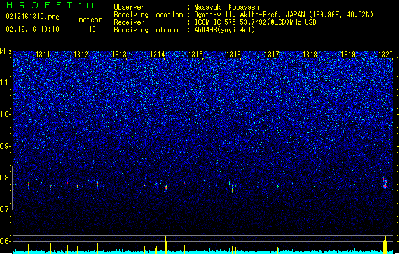Click the filename 0212161310.png
Screen dimensions: 400x254
32,17
